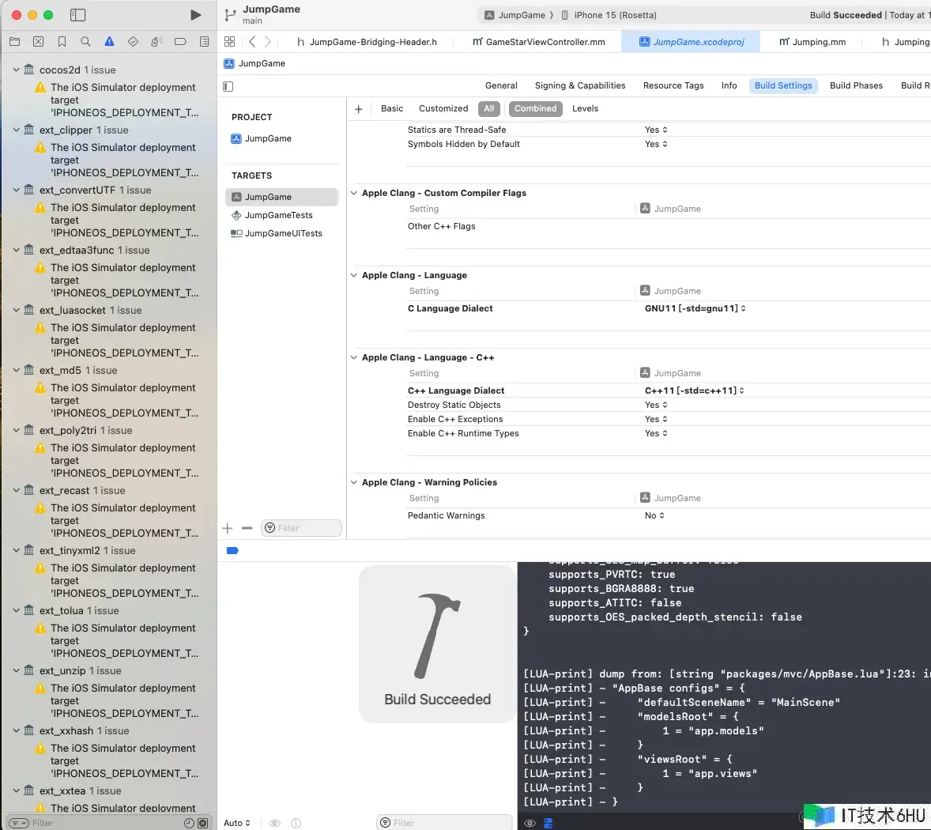Choose iPhone 15 (Rosetta) run destination
Image resolution: width=931 pixels, height=830 pixels.
tap(609, 16)
